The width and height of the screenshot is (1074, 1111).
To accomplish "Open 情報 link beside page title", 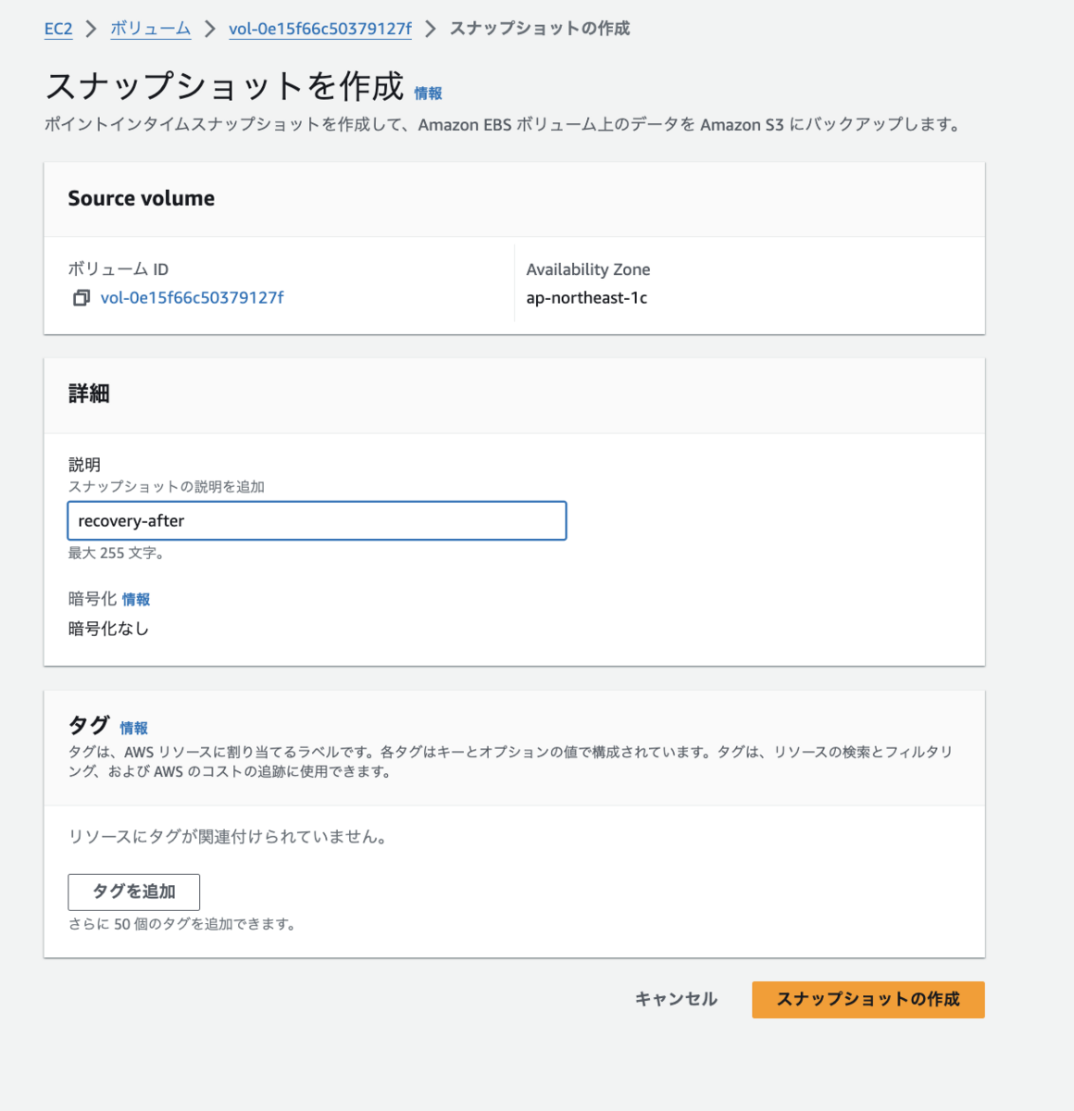I will tap(428, 94).
